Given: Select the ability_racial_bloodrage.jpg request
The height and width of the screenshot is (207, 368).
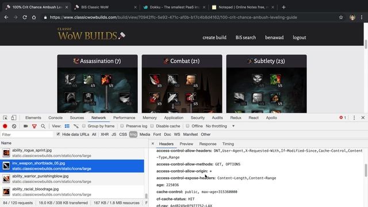Looking at the screenshot, I should point(72,191).
